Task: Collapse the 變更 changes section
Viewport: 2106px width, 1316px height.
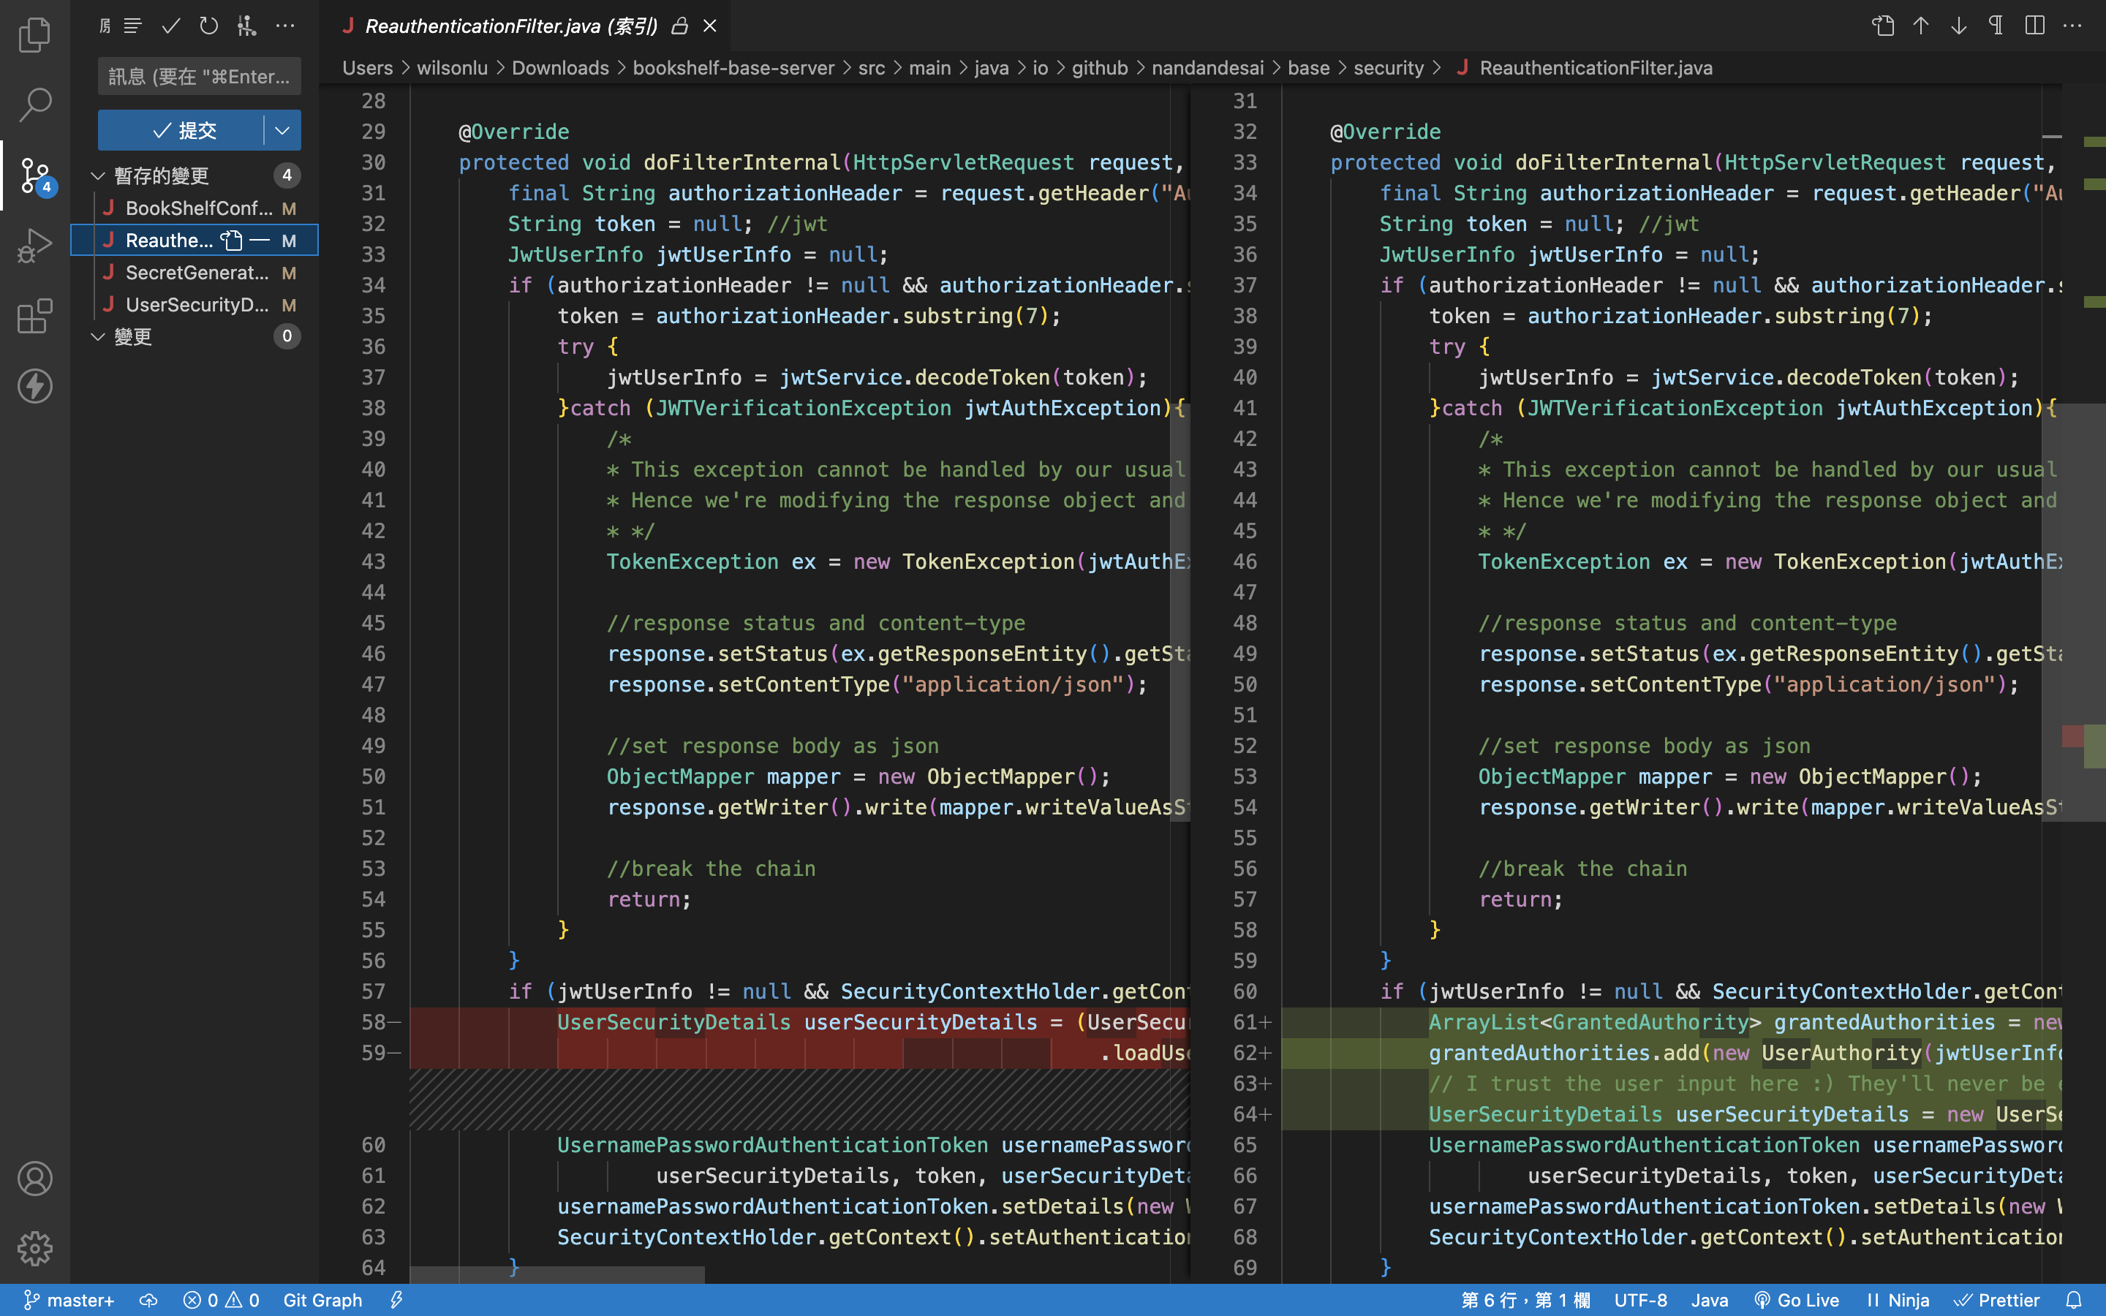Action: [x=98, y=337]
